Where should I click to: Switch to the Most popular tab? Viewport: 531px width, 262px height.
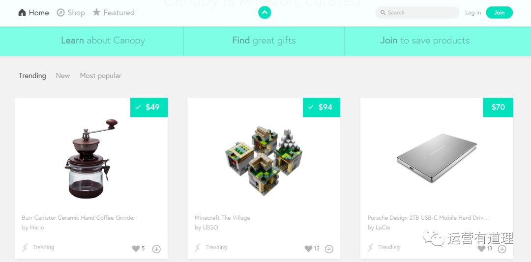(101, 76)
